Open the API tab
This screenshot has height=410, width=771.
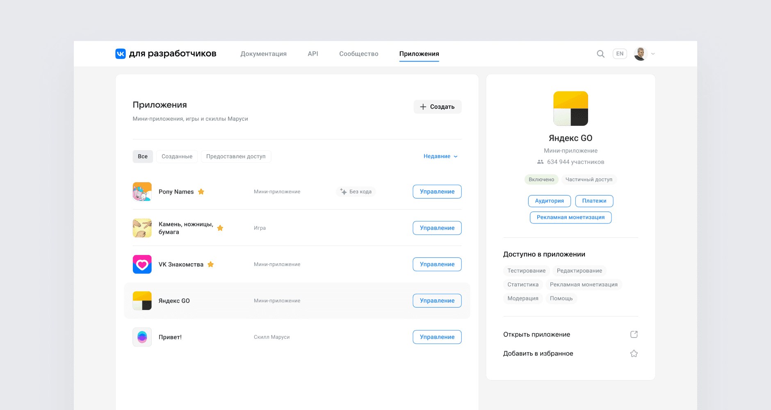click(x=313, y=54)
